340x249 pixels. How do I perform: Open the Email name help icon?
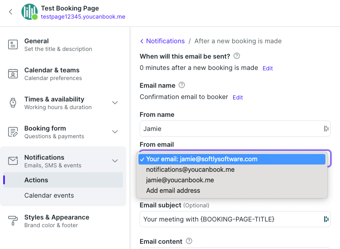click(182, 85)
